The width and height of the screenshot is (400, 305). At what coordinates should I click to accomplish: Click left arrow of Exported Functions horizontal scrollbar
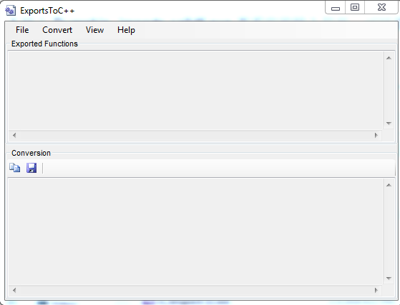click(x=14, y=135)
